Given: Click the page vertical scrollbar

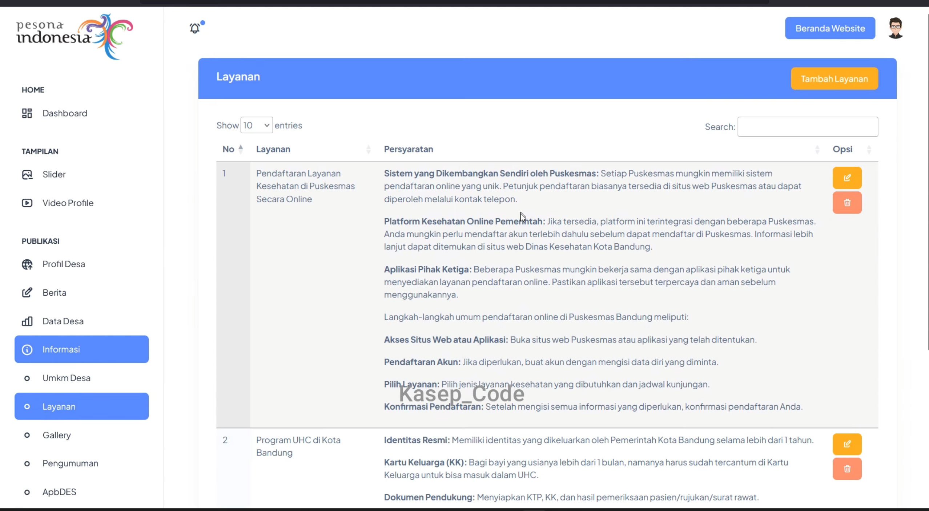Looking at the screenshot, I should point(928,182).
